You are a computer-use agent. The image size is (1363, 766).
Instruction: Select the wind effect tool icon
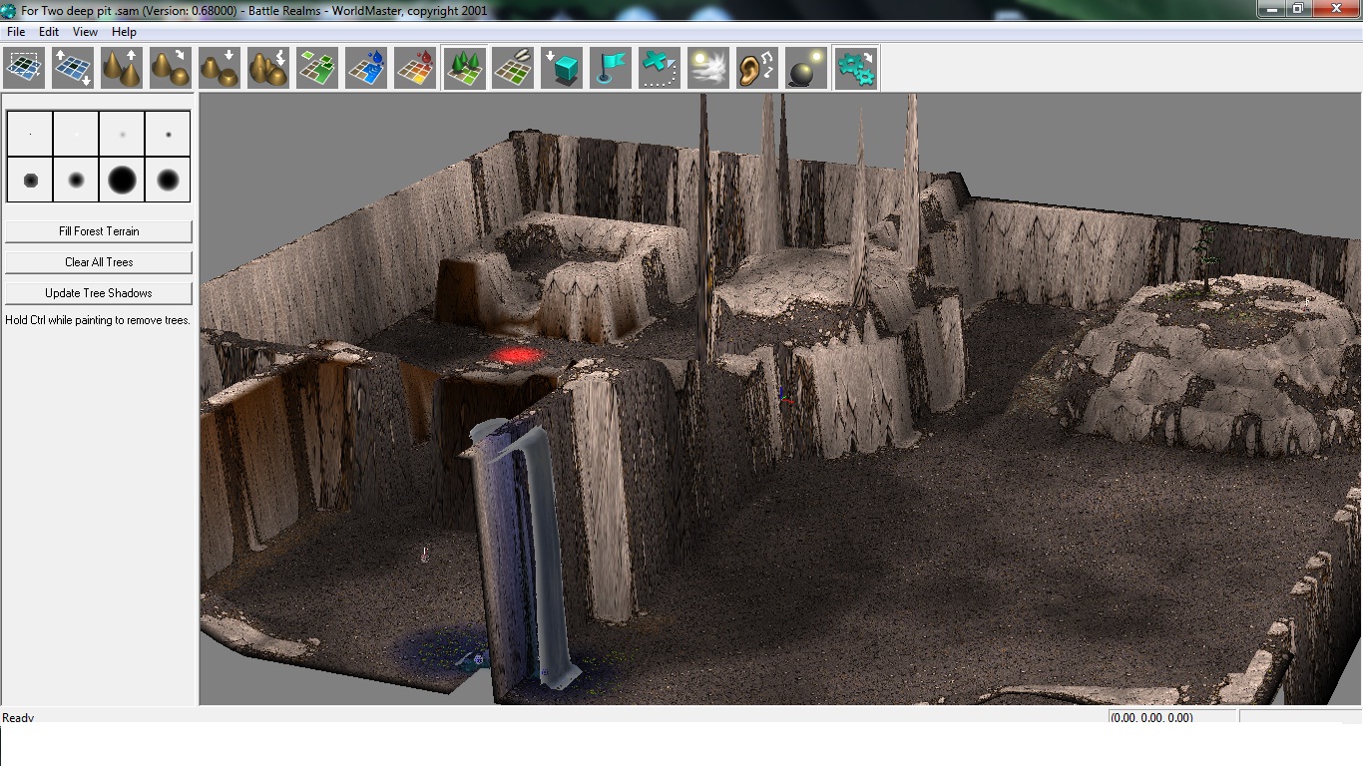coord(707,69)
